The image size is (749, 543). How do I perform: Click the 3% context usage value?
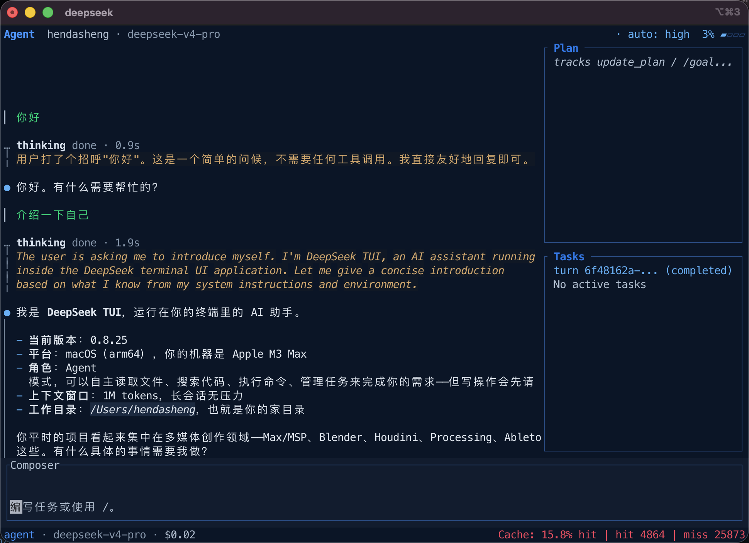(x=708, y=34)
